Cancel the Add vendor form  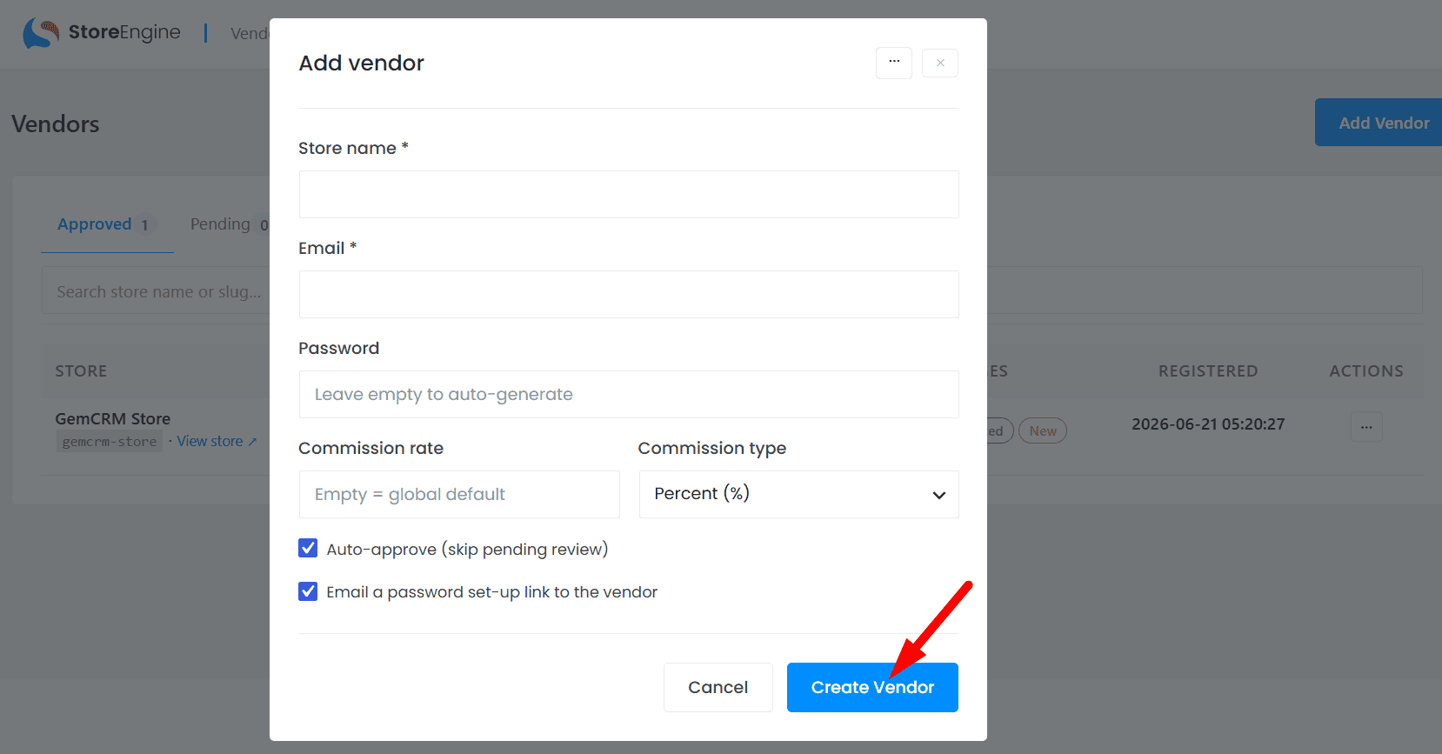pos(718,687)
